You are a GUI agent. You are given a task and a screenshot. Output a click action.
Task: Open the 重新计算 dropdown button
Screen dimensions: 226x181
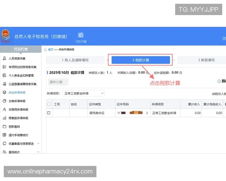58,82
